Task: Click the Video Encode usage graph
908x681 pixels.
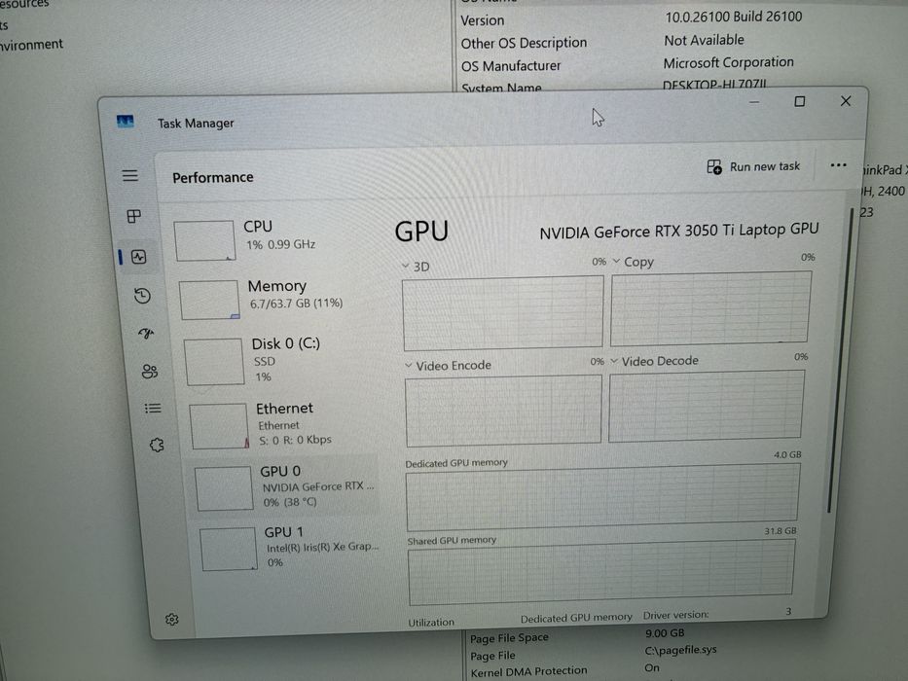Action: click(x=503, y=411)
